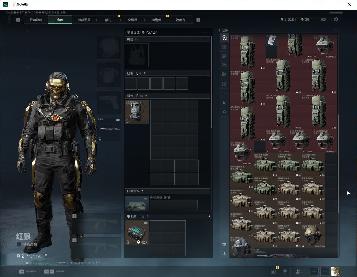Open warehouse sidebar gear settings
Screen dimensions: 357x277
click(224, 112)
